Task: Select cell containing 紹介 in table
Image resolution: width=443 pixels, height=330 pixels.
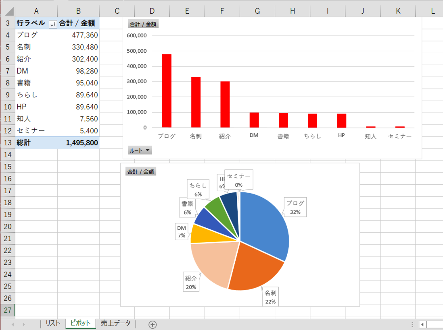Action: 36,59
